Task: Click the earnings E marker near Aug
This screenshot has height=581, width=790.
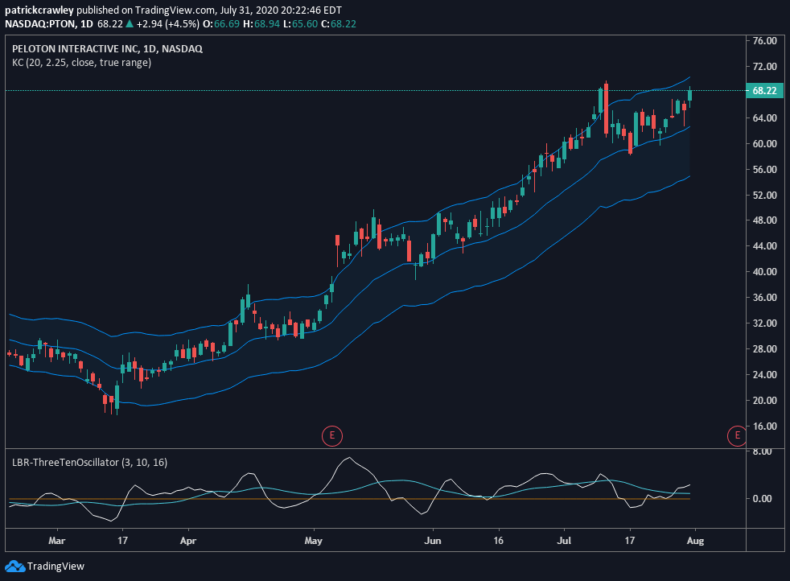Action: [737, 435]
